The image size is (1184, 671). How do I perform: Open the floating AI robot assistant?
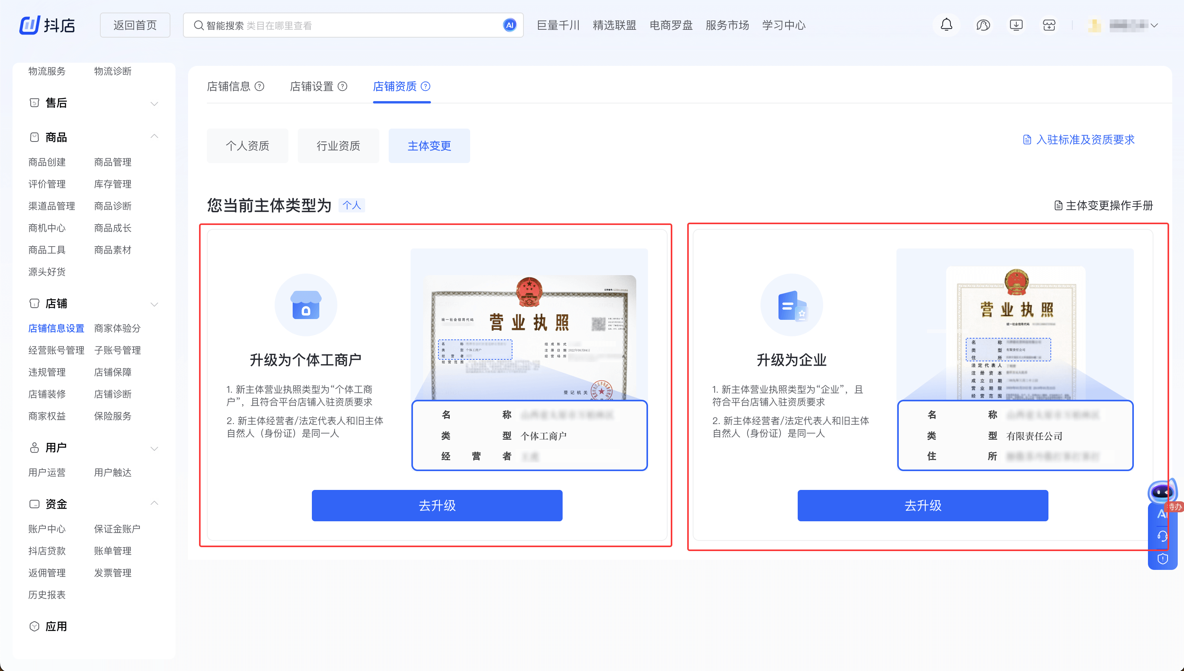(1162, 492)
